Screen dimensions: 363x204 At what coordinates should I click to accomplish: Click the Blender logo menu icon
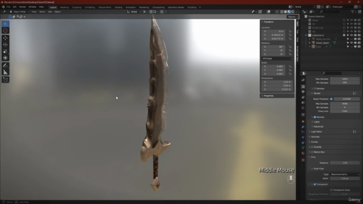click(3, 7)
